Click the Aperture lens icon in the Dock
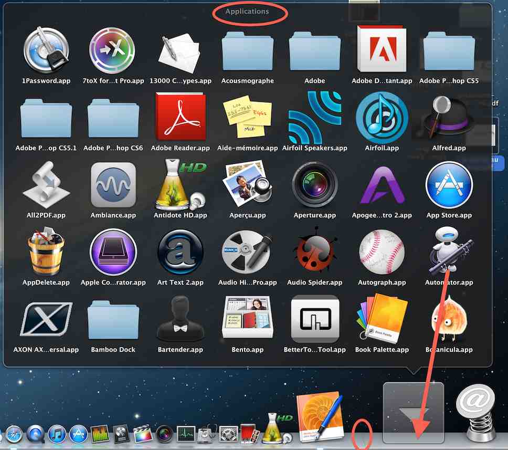 (x=165, y=434)
